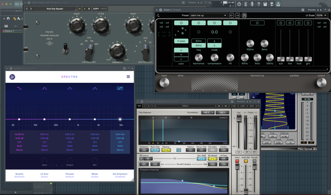Go to previous Orion preset with left arrow
Image resolution: width=331 pixels, height=195 pixels.
coord(232,15)
